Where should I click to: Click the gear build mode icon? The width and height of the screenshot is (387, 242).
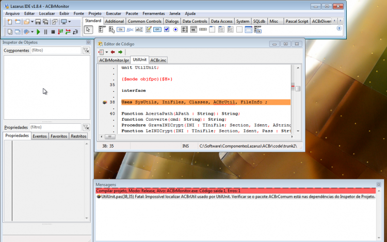click(26, 31)
